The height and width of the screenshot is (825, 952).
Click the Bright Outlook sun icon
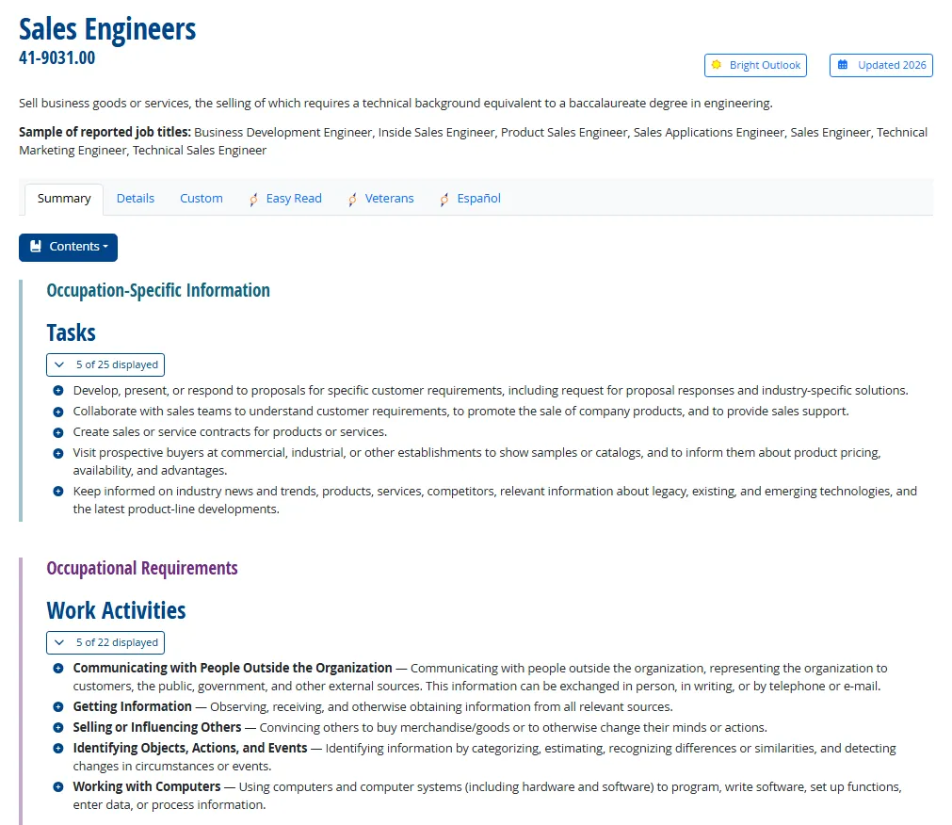(717, 65)
